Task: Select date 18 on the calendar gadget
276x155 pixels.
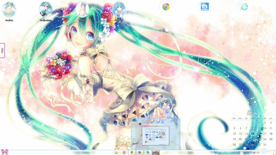Action: (x=271, y=133)
